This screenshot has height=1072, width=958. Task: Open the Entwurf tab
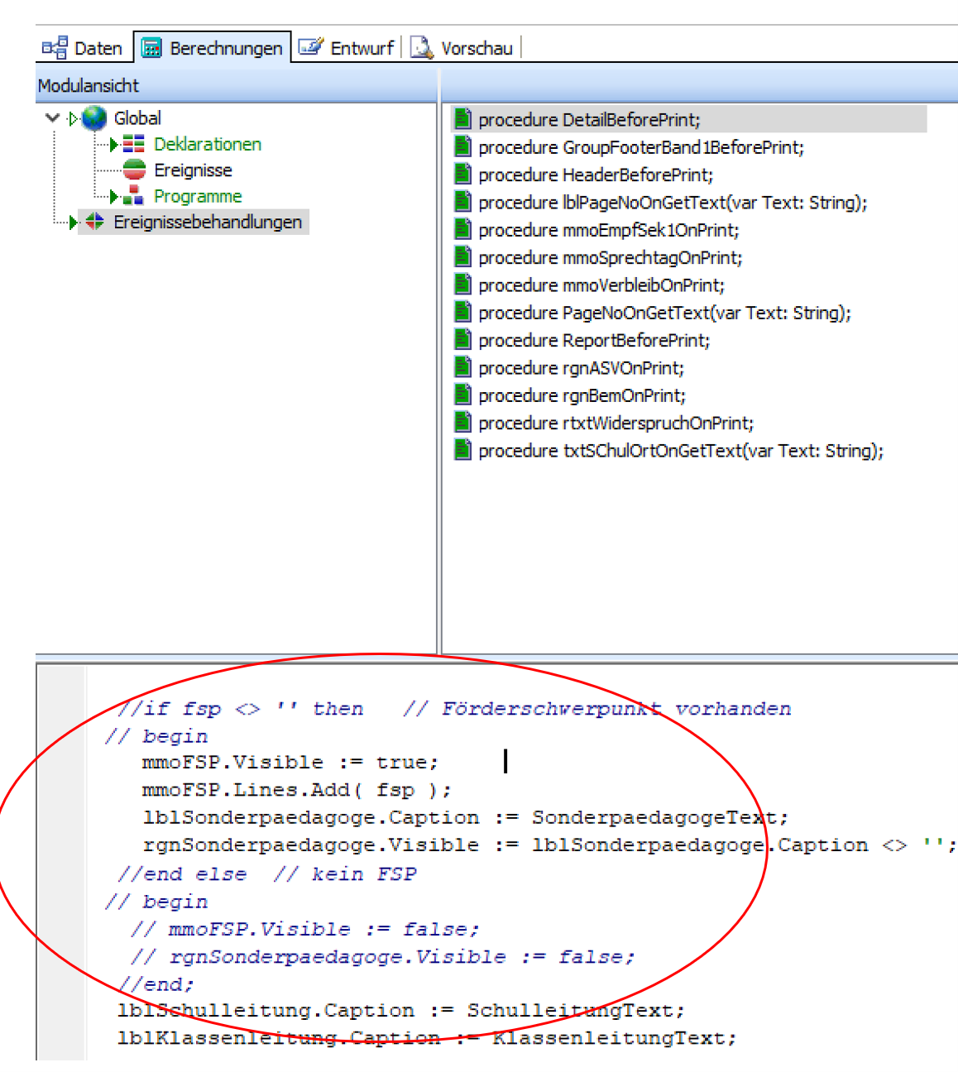[347, 48]
